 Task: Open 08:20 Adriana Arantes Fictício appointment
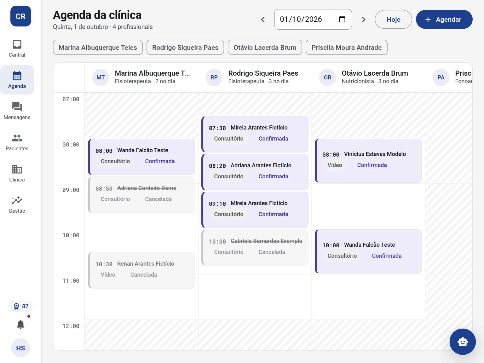(x=255, y=172)
